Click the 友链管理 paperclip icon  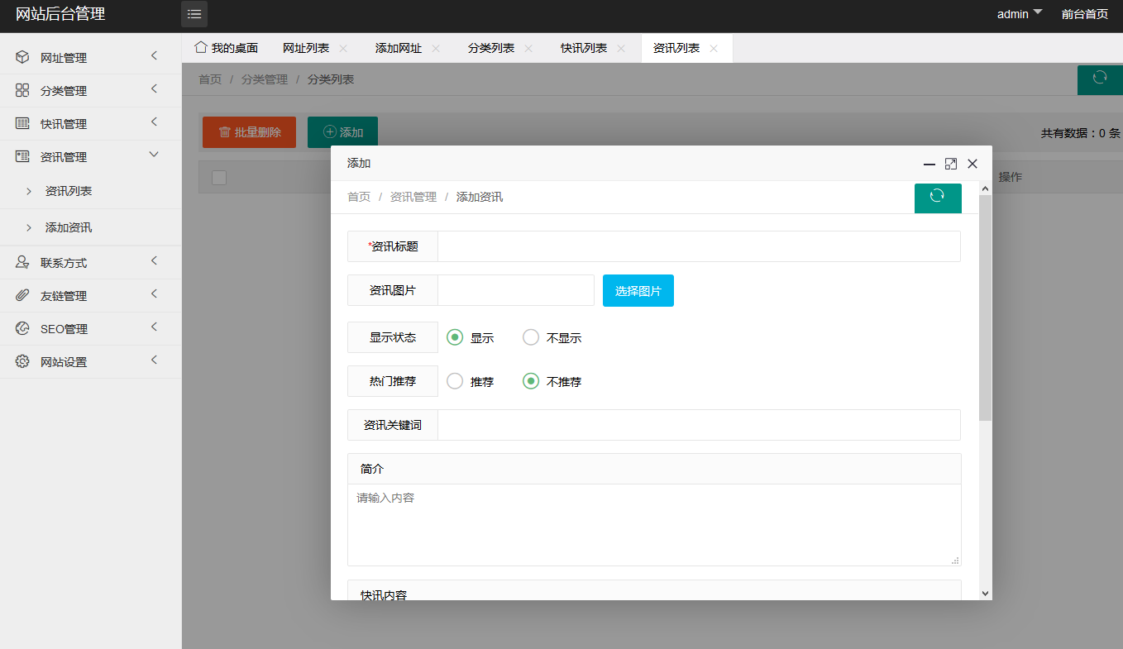tap(22, 295)
